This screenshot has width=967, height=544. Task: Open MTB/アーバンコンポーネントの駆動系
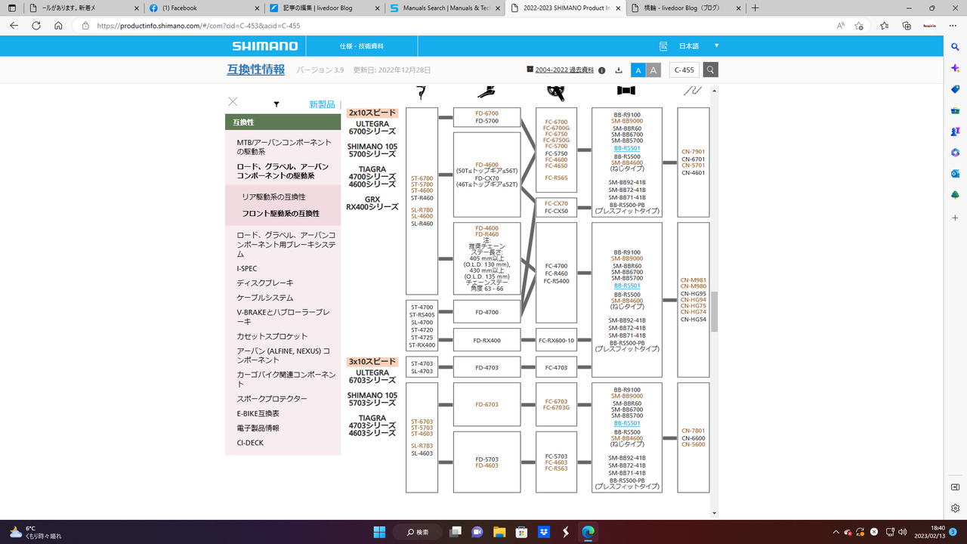tap(284, 147)
